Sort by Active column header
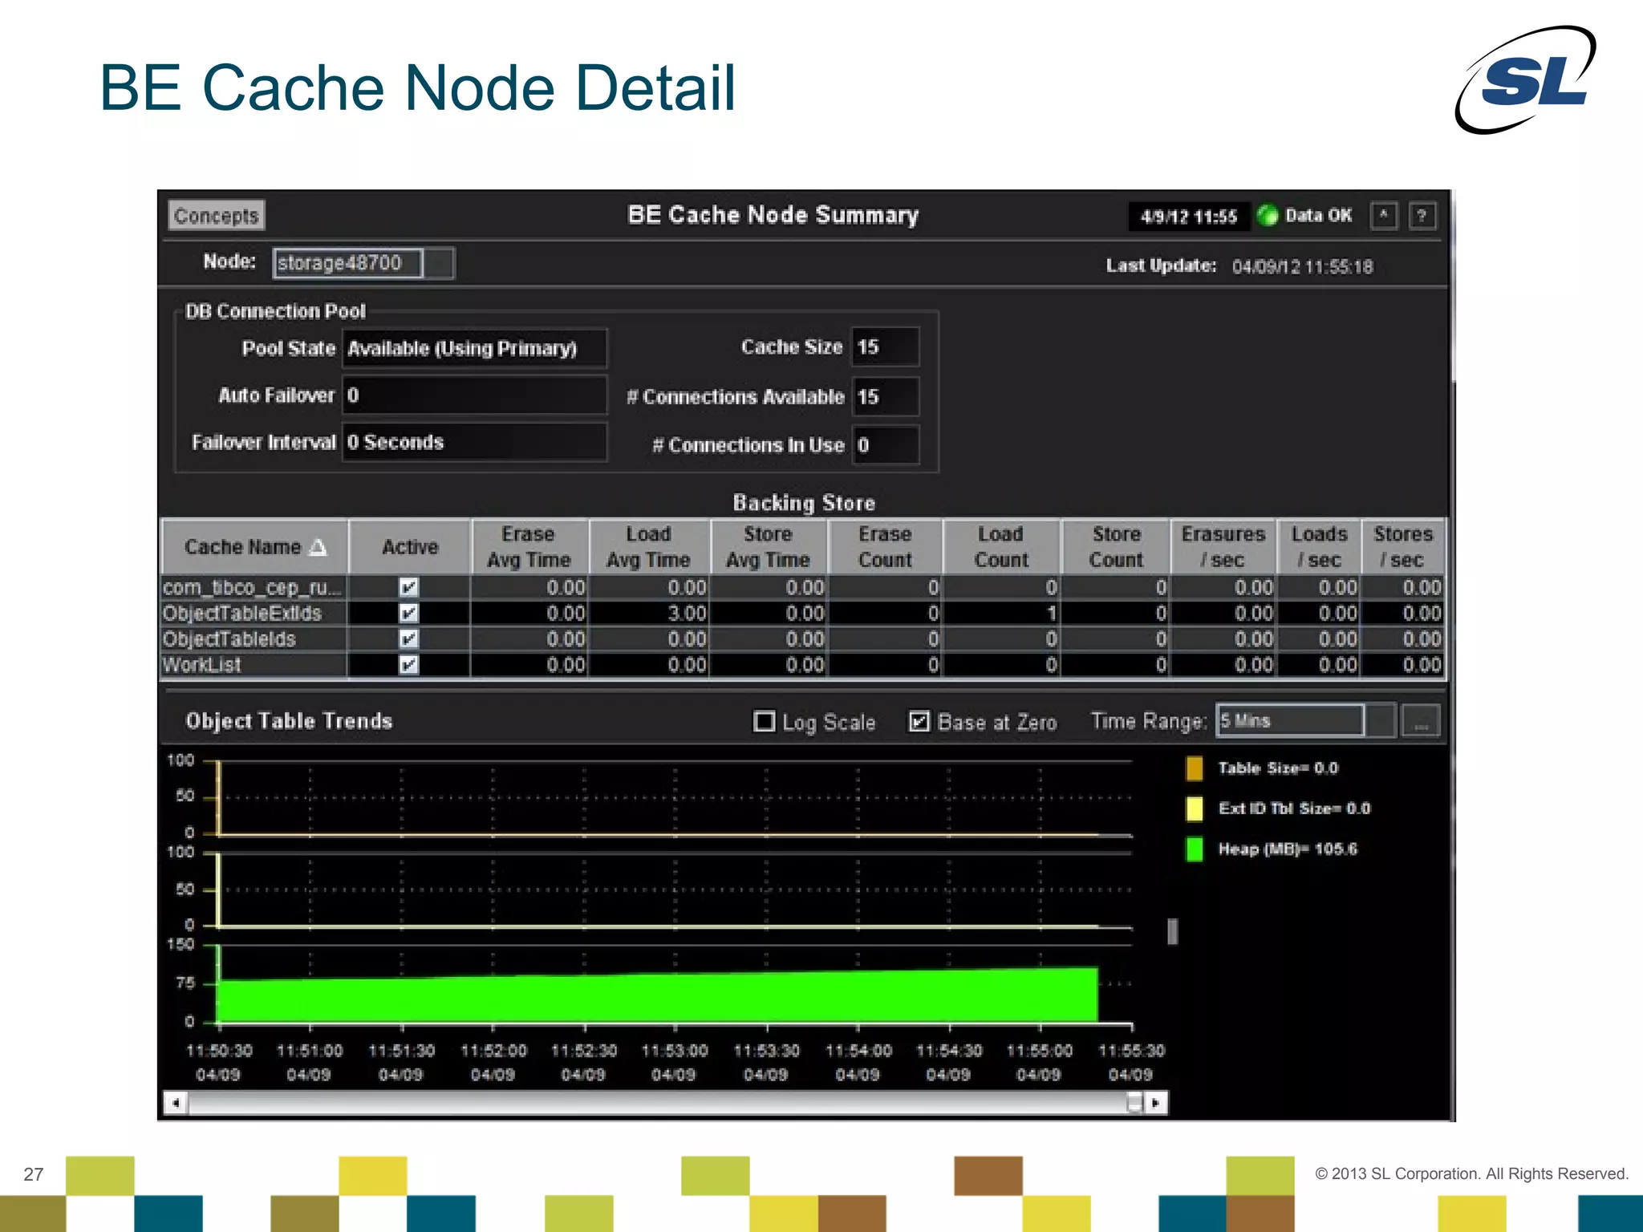 point(410,547)
